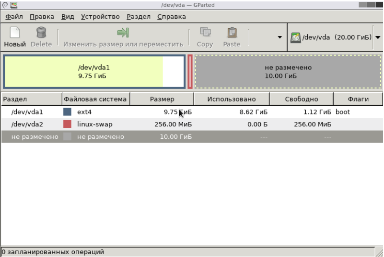Sort by the Раздел column header
384x257 pixels.
32,99
